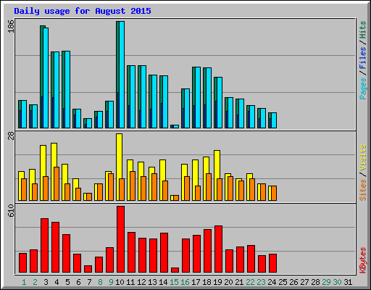Click day label "25" on the x-axis

click(283, 282)
